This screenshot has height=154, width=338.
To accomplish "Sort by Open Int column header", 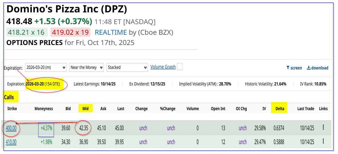I will coord(218,109).
